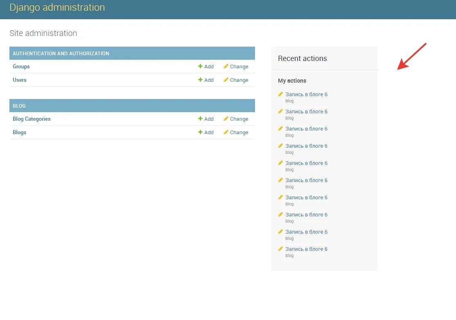This screenshot has height=320, width=456.
Task: Click the "Recent actions" panel heading
Action: pyautogui.click(x=302, y=59)
